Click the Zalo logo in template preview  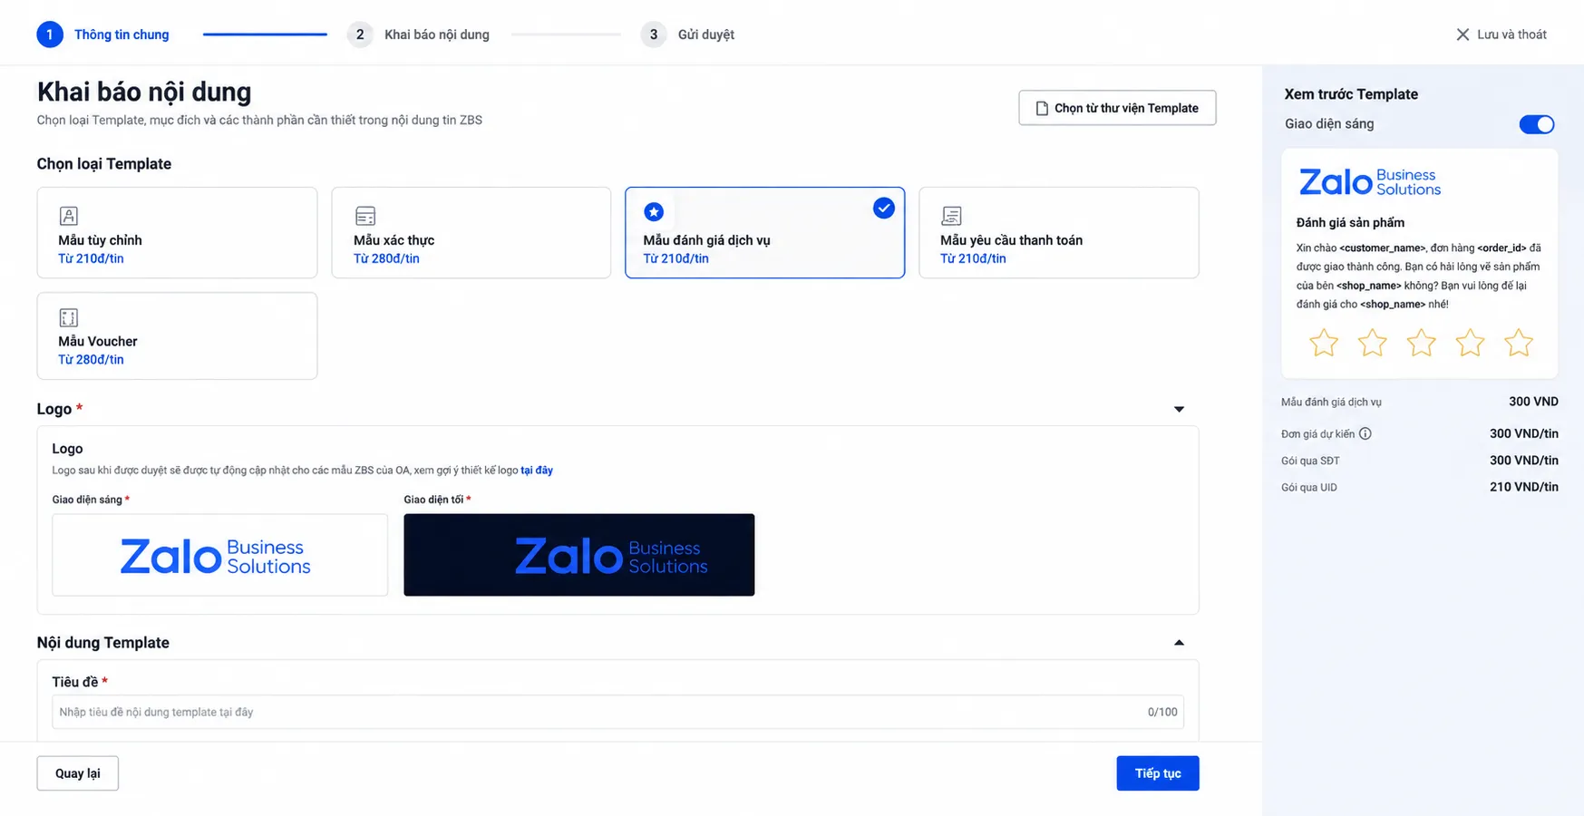point(1370,182)
